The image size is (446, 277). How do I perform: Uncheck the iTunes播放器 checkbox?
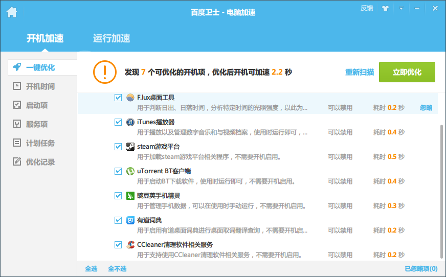click(118, 122)
